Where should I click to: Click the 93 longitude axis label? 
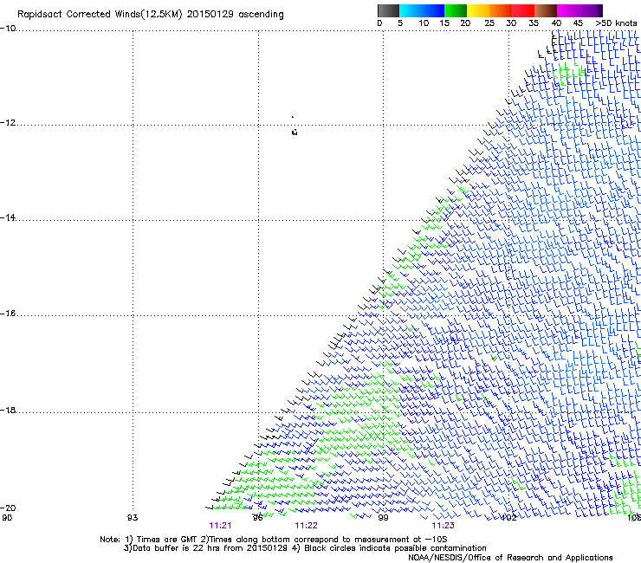(133, 518)
